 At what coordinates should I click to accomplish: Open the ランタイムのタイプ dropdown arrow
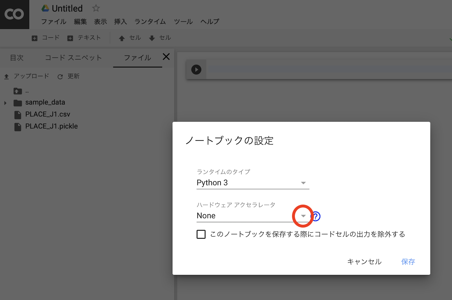pyautogui.click(x=303, y=183)
